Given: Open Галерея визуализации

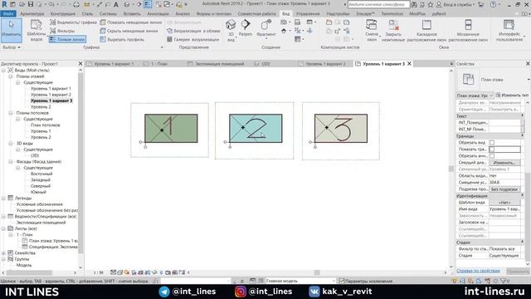Looking at the screenshot, I should [193, 39].
